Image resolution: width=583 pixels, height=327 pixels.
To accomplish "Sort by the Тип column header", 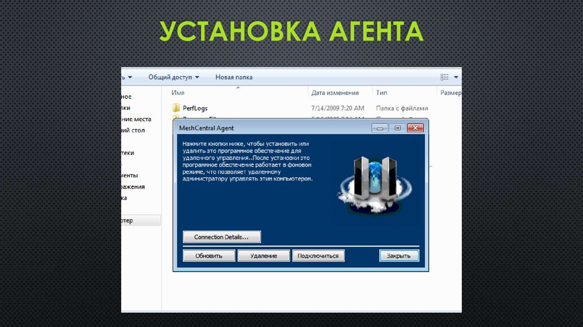I will tap(381, 93).
